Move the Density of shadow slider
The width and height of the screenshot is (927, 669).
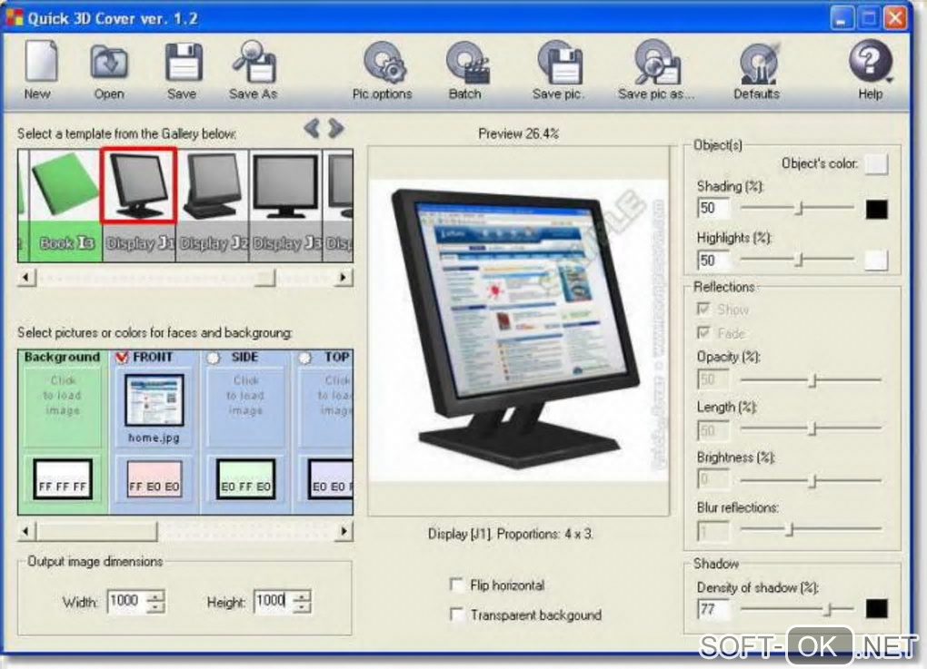[830, 609]
